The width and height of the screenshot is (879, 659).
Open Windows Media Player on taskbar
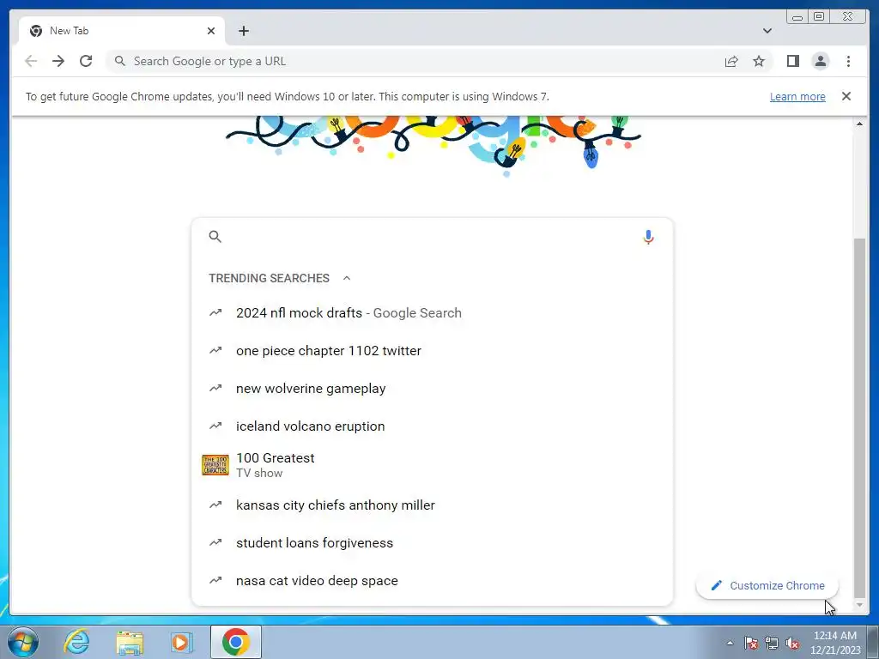pyautogui.click(x=181, y=642)
